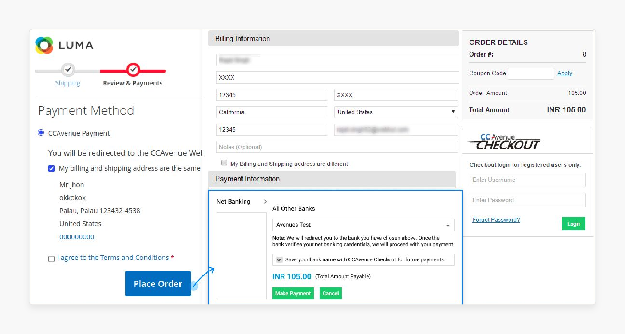Click the ORDER DETAILS heading
The width and height of the screenshot is (625, 334).
(498, 42)
